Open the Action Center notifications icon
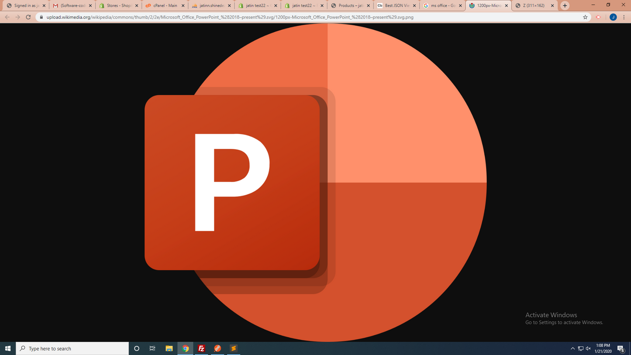The width and height of the screenshot is (631, 355). [x=621, y=348]
